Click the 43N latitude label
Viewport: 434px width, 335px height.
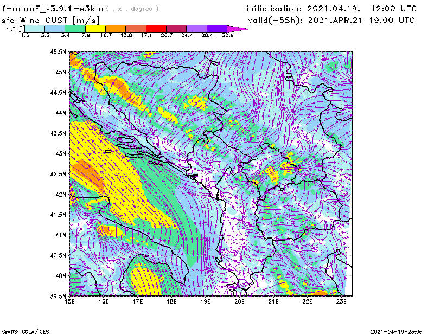(x=61, y=153)
